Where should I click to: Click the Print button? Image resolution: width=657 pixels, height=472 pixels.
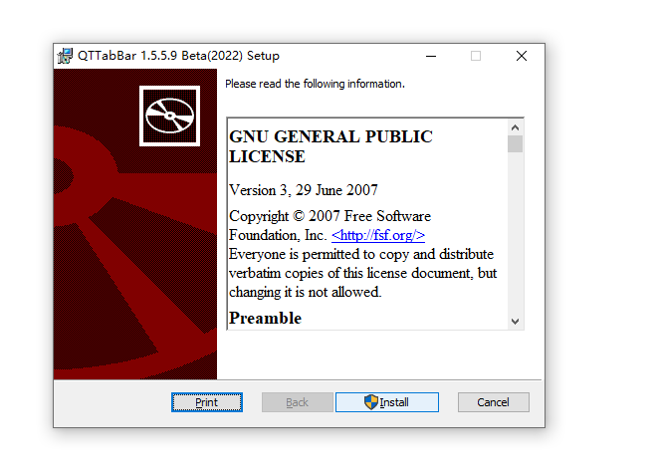point(207,402)
